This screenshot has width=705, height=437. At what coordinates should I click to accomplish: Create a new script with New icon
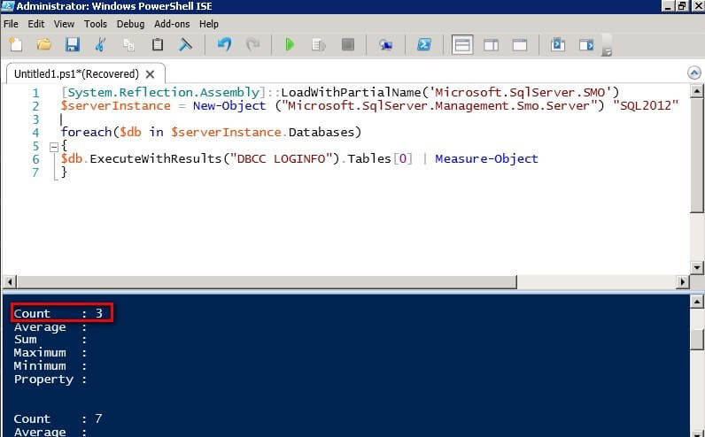pyautogui.click(x=16, y=44)
